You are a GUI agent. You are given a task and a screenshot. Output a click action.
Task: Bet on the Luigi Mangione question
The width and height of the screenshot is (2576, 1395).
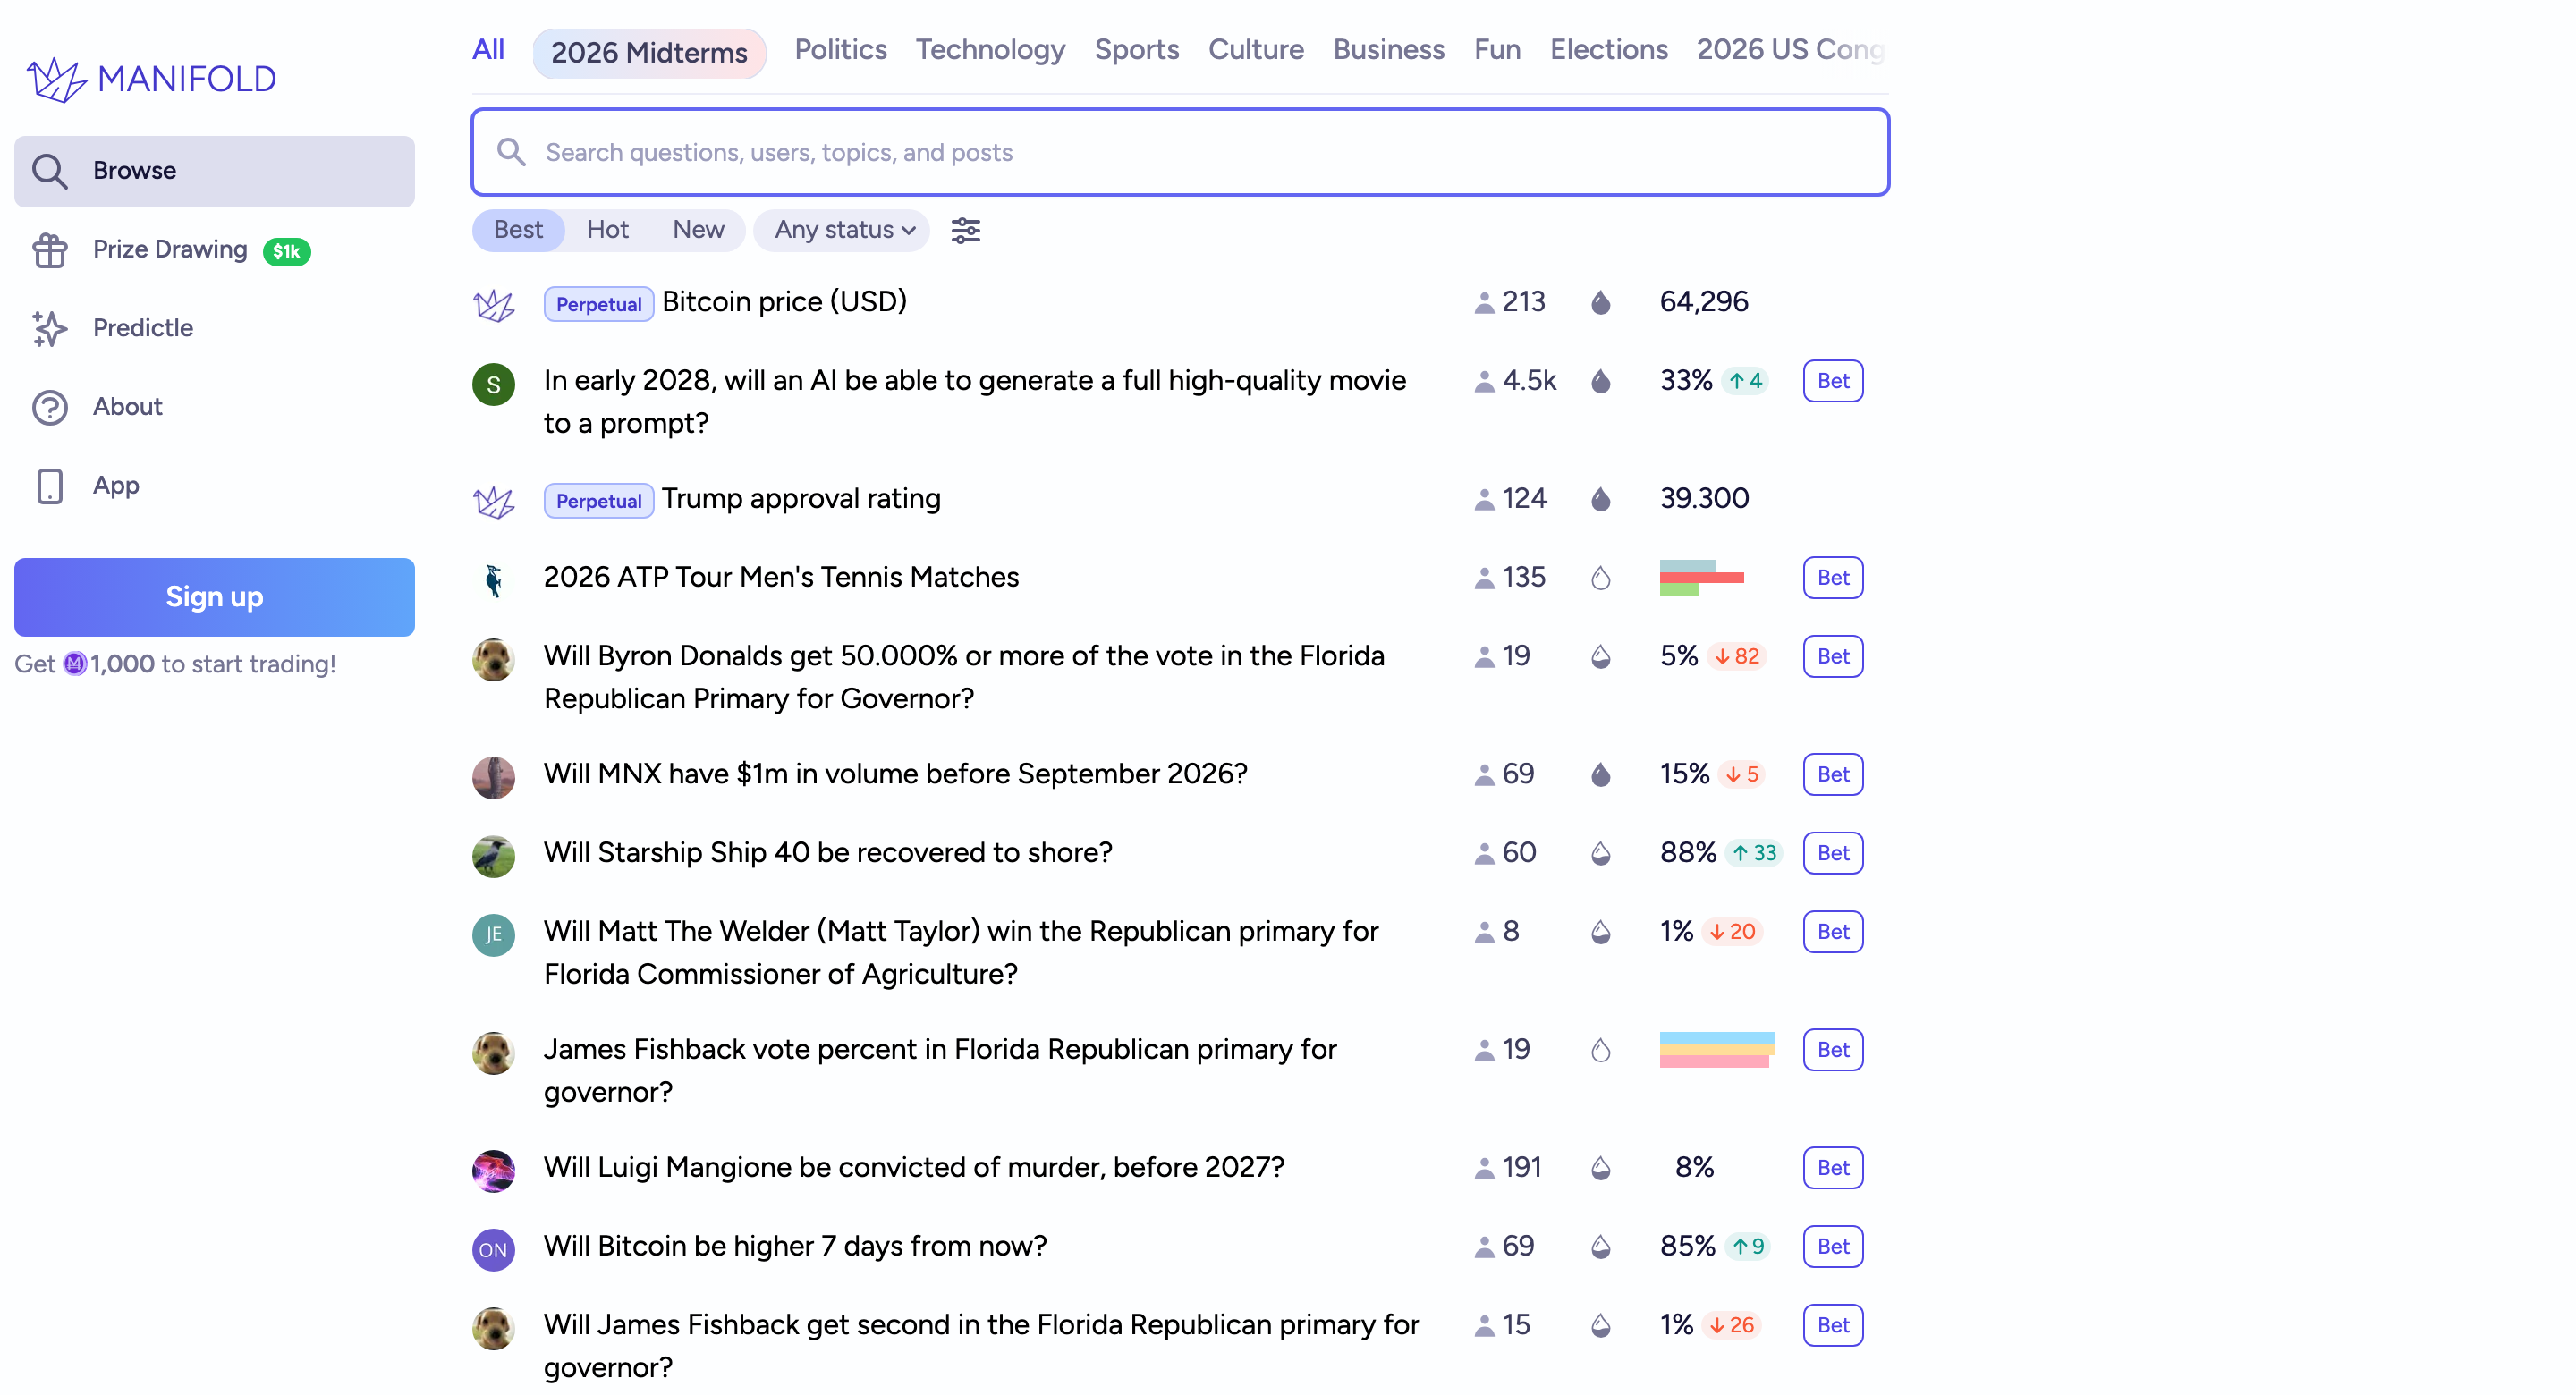click(x=1833, y=1168)
